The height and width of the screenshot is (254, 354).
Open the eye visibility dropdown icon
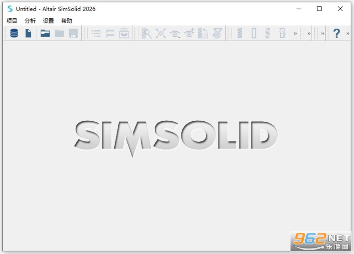175,34
